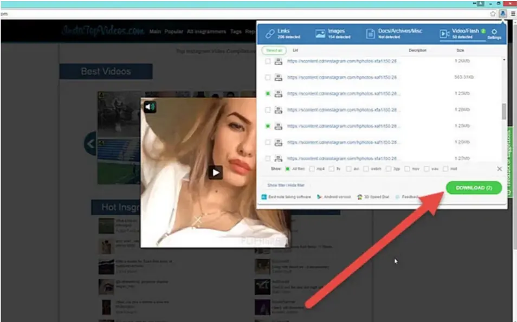Click the file icon in the 1.27Mb row

[x=279, y=158]
